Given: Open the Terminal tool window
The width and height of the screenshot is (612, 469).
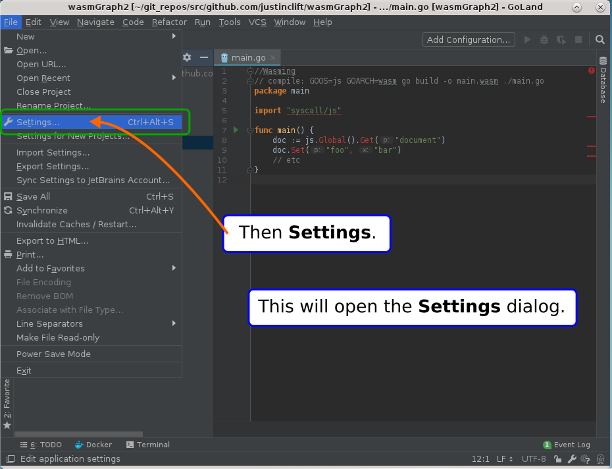Looking at the screenshot, I should pos(148,445).
